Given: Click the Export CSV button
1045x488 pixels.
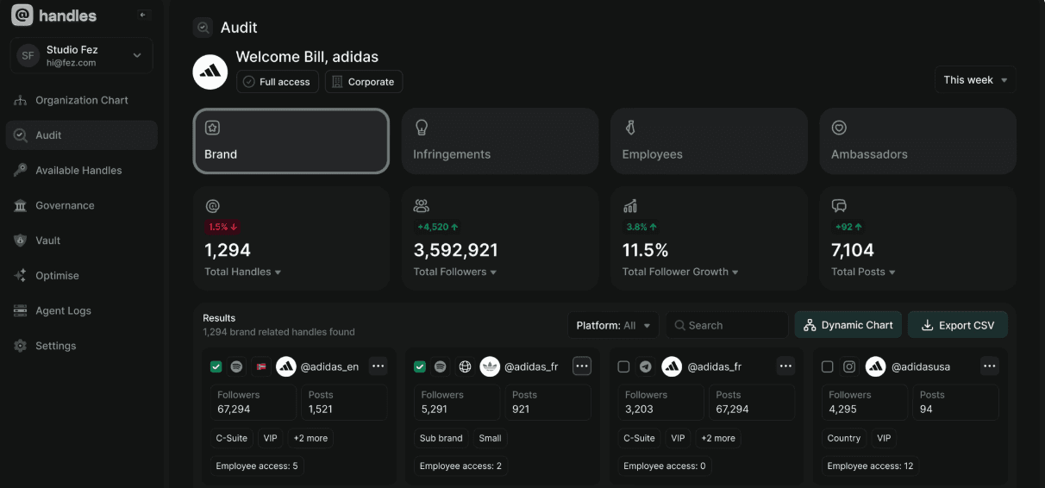Looking at the screenshot, I should click(x=958, y=325).
